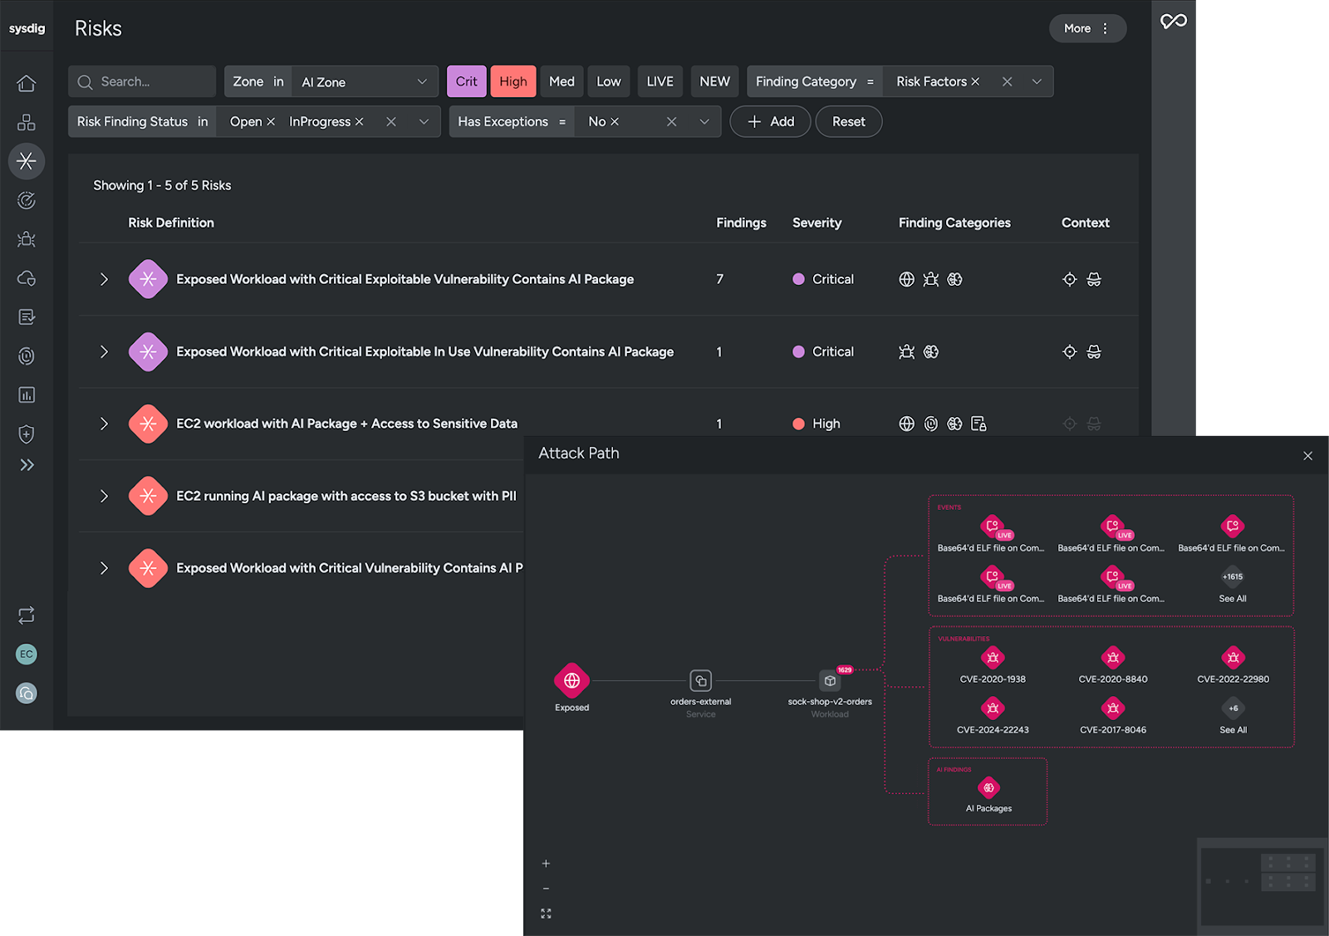Click Exposed node in Attack Path
This screenshot has height=936, width=1329.
click(572, 681)
